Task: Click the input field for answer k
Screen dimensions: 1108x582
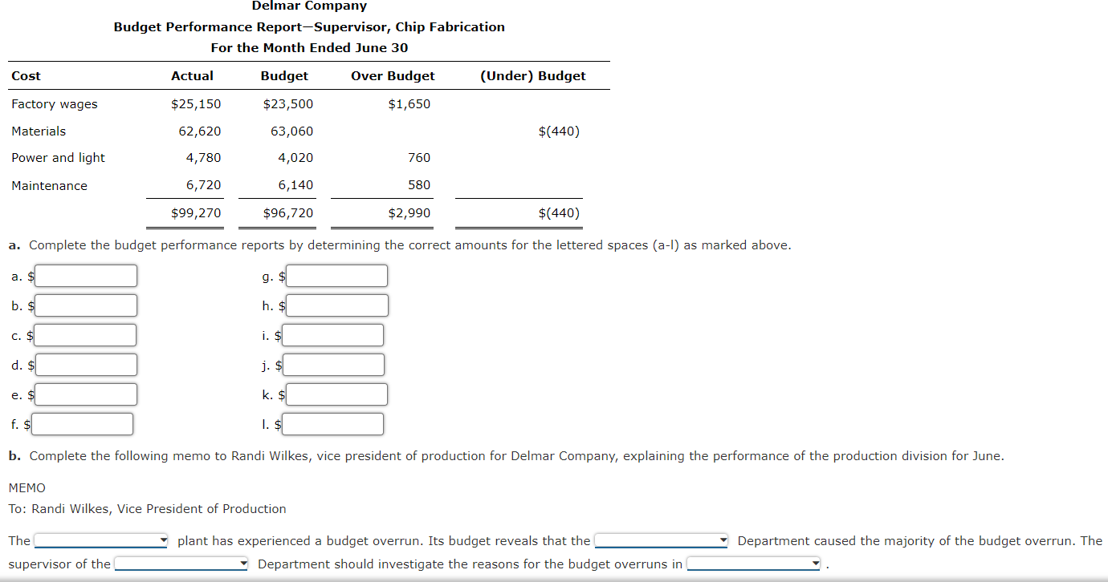Action: (337, 394)
